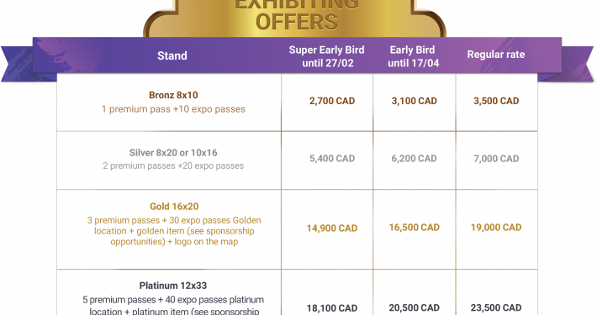
Task: Select the 2,700 CAD Bronze price
Action: click(332, 101)
